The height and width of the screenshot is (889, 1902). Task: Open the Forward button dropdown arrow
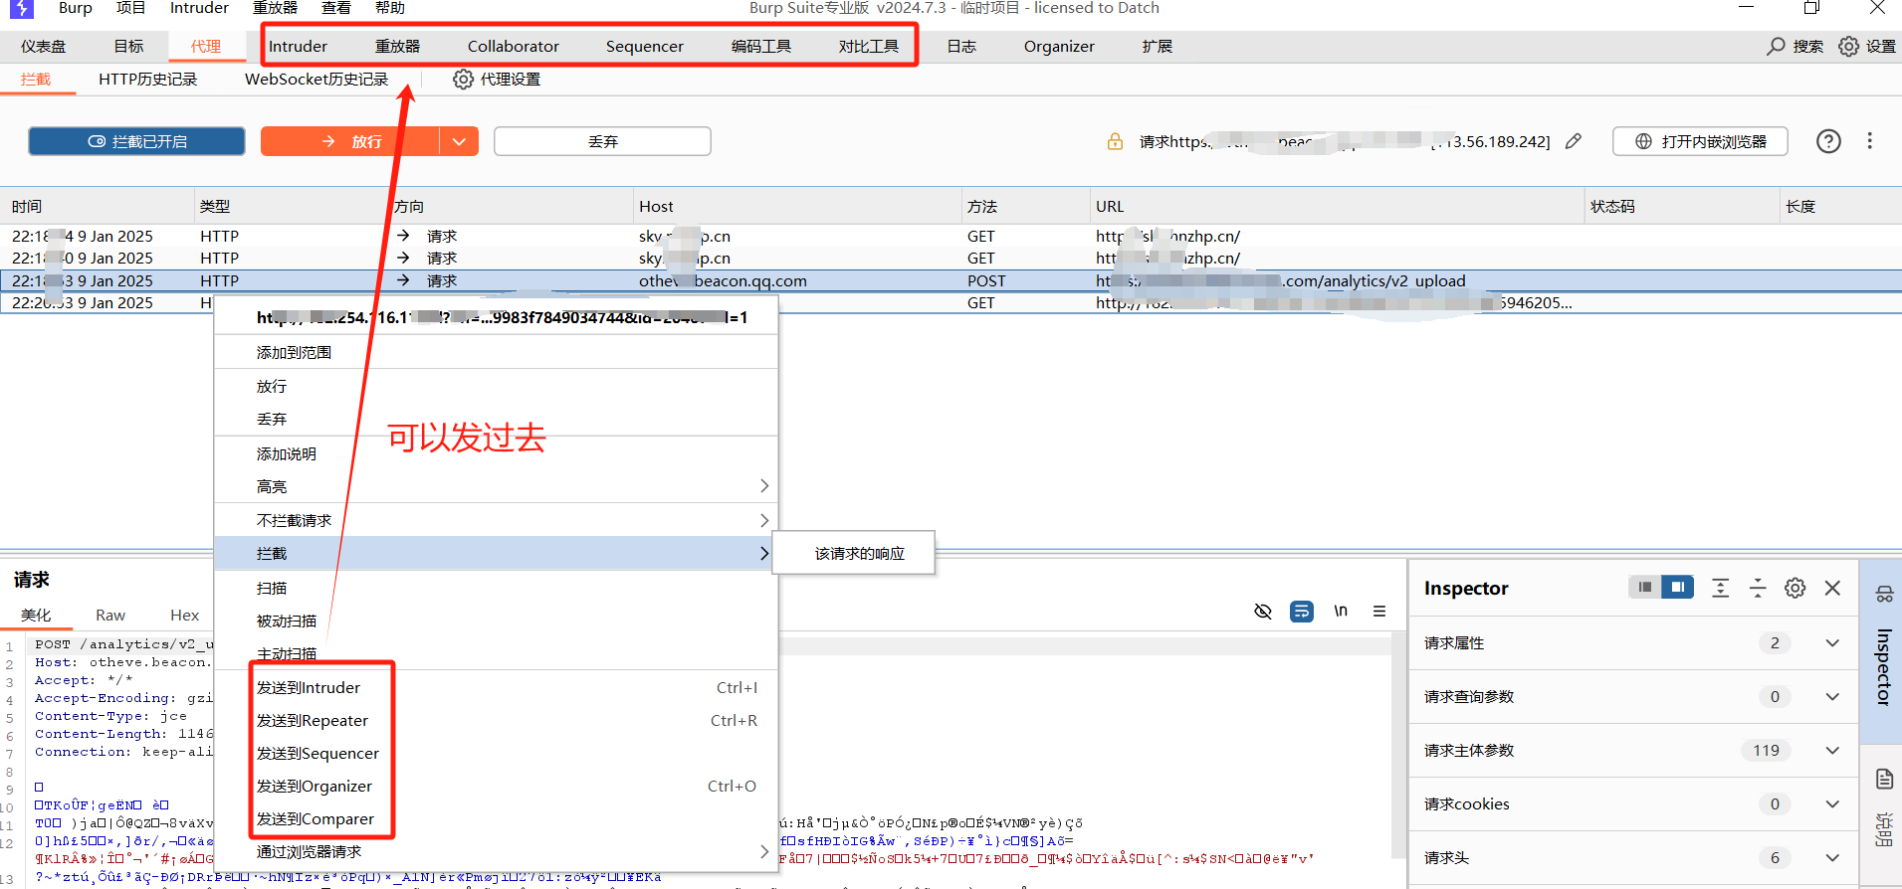(x=459, y=141)
